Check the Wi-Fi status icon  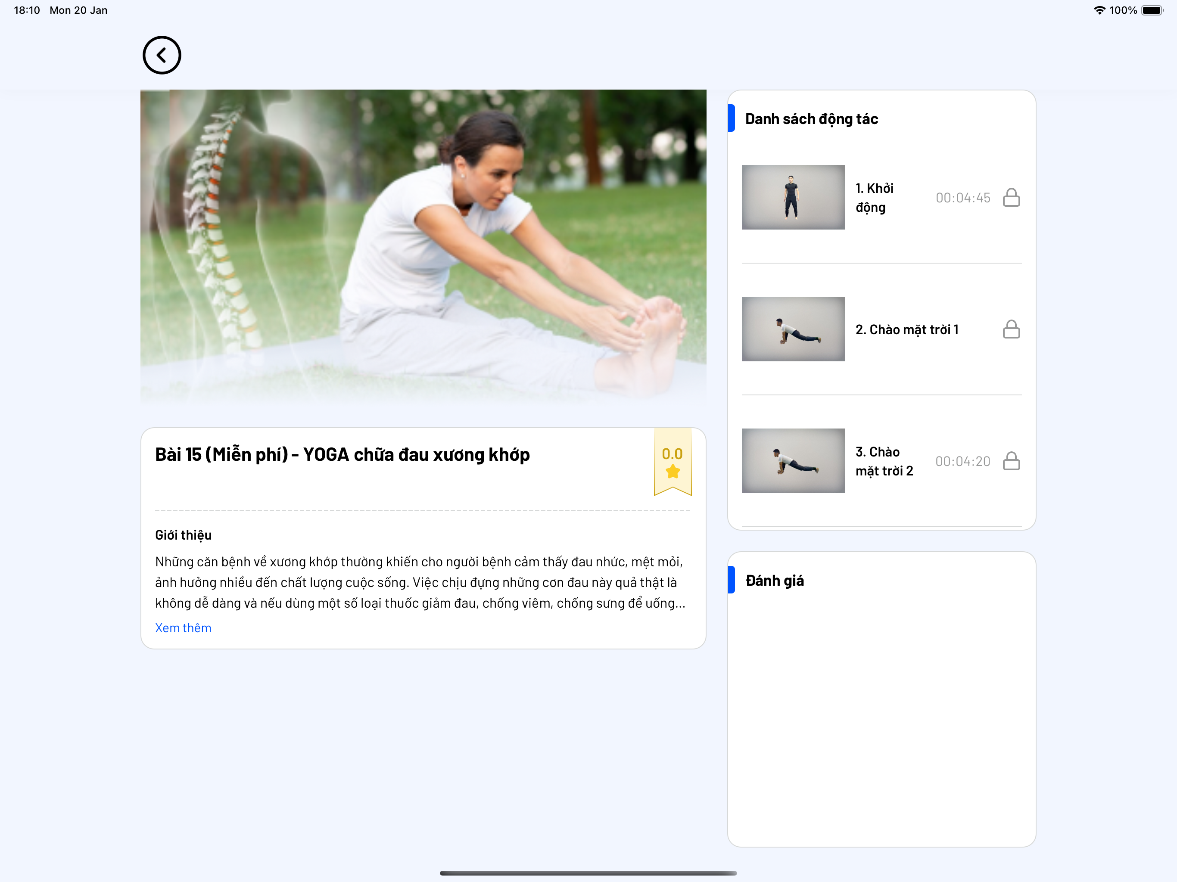pos(1099,10)
